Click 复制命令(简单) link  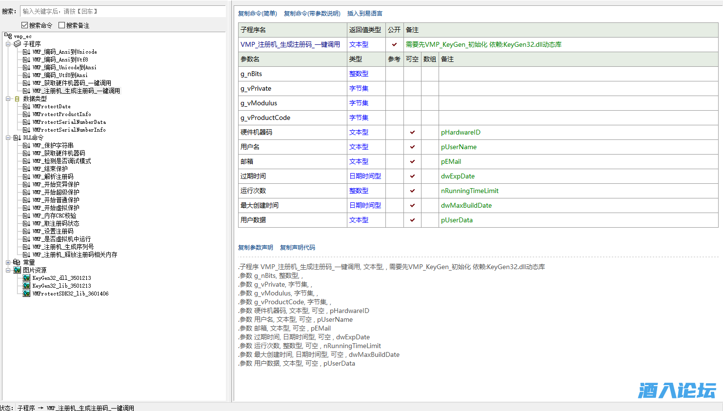[257, 14]
